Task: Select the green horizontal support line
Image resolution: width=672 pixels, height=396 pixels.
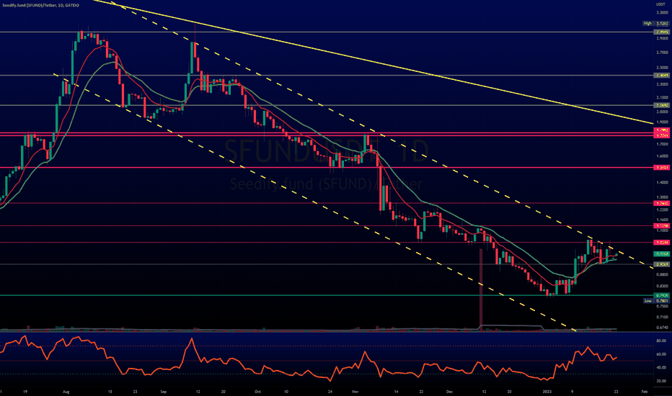Action: pyautogui.click(x=326, y=295)
